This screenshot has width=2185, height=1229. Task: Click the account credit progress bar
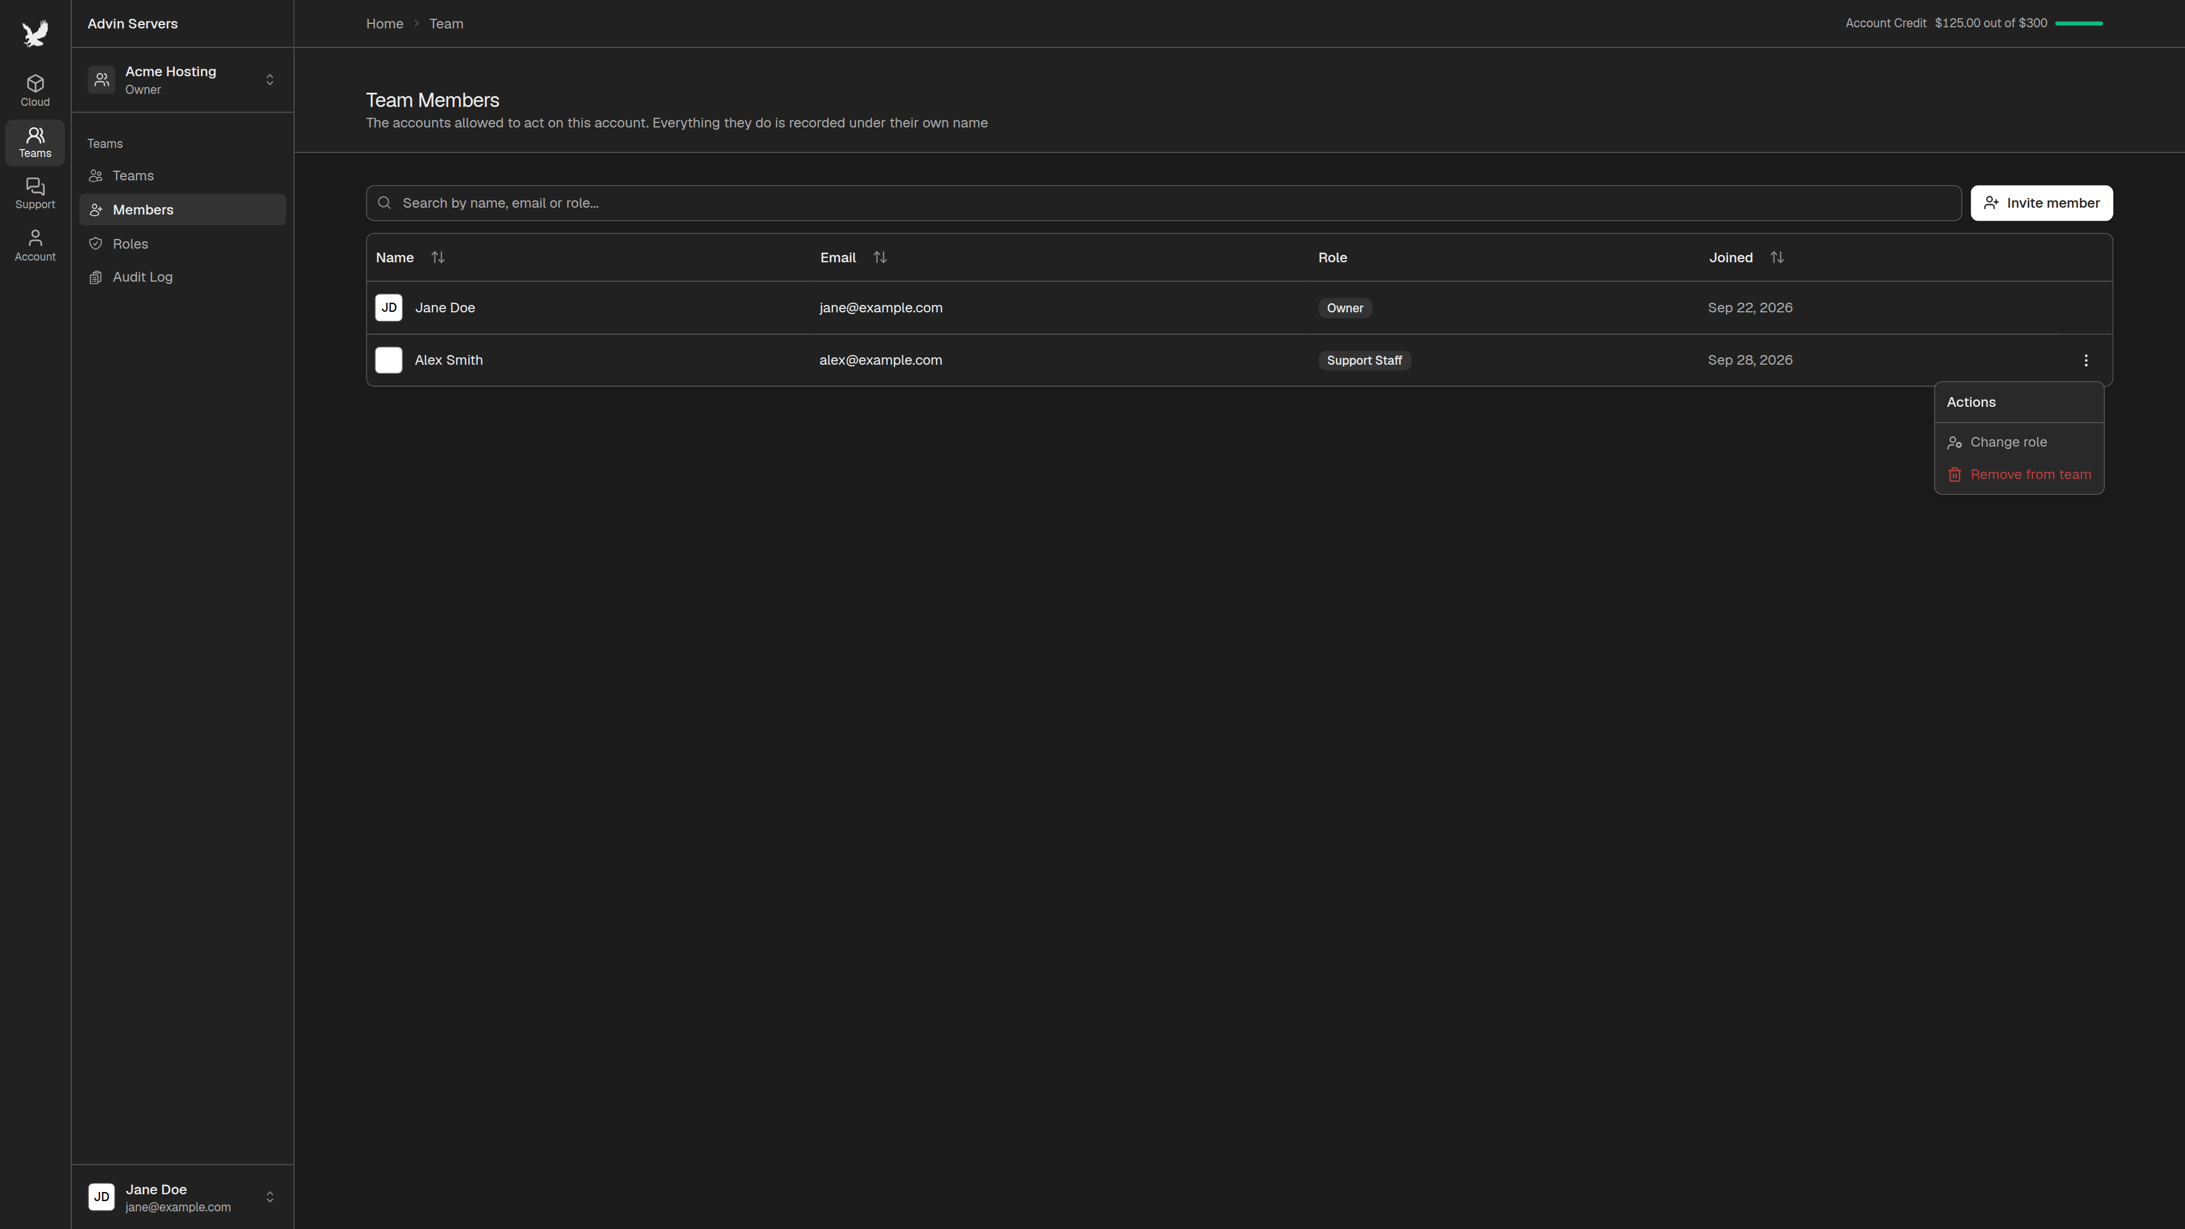click(2078, 24)
